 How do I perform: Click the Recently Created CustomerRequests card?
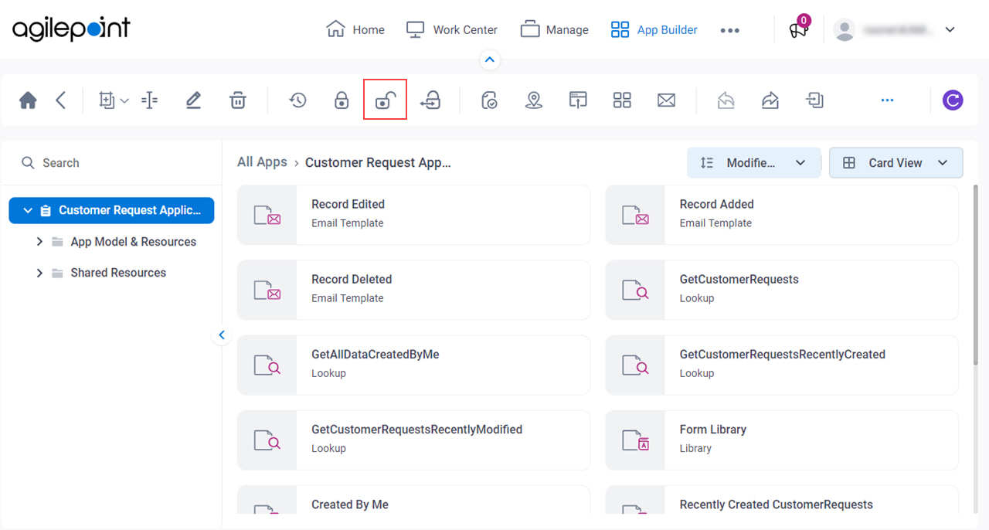pyautogui.click(x=782, y=500)
